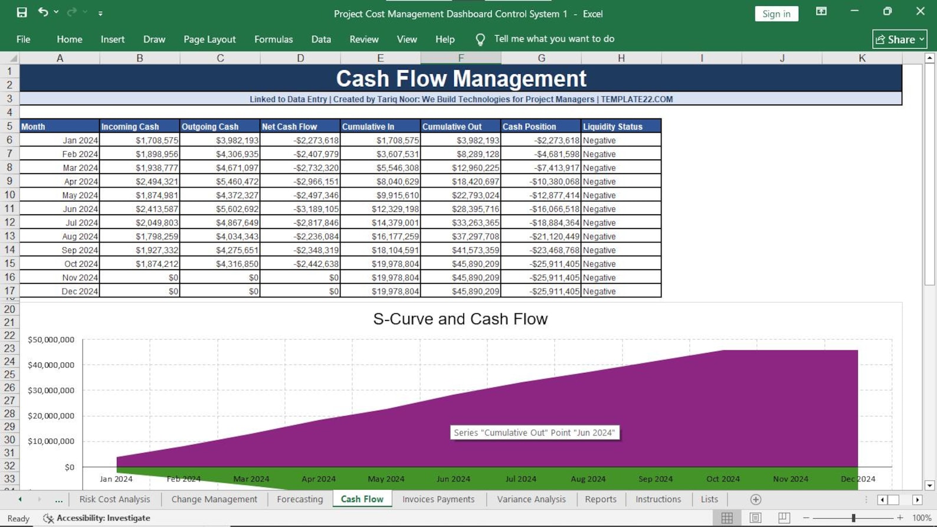This screenshot has width=937, height=527.
Task: Switch to Instructions sheet tab
Action: pos(658,499)
